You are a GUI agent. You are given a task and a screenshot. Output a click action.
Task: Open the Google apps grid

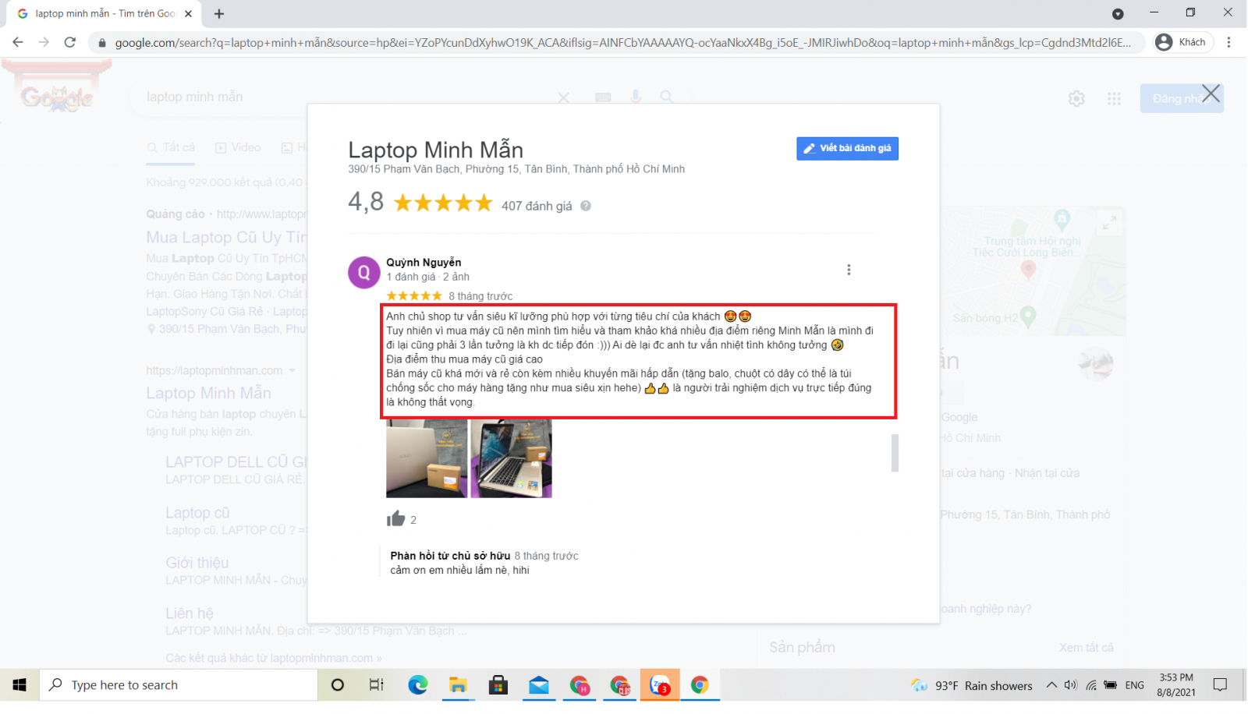[1114, 98]
